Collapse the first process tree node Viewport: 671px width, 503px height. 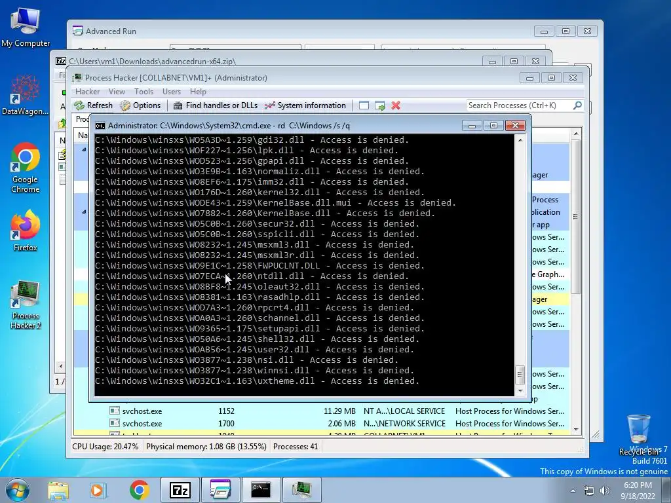coord(84,149)
